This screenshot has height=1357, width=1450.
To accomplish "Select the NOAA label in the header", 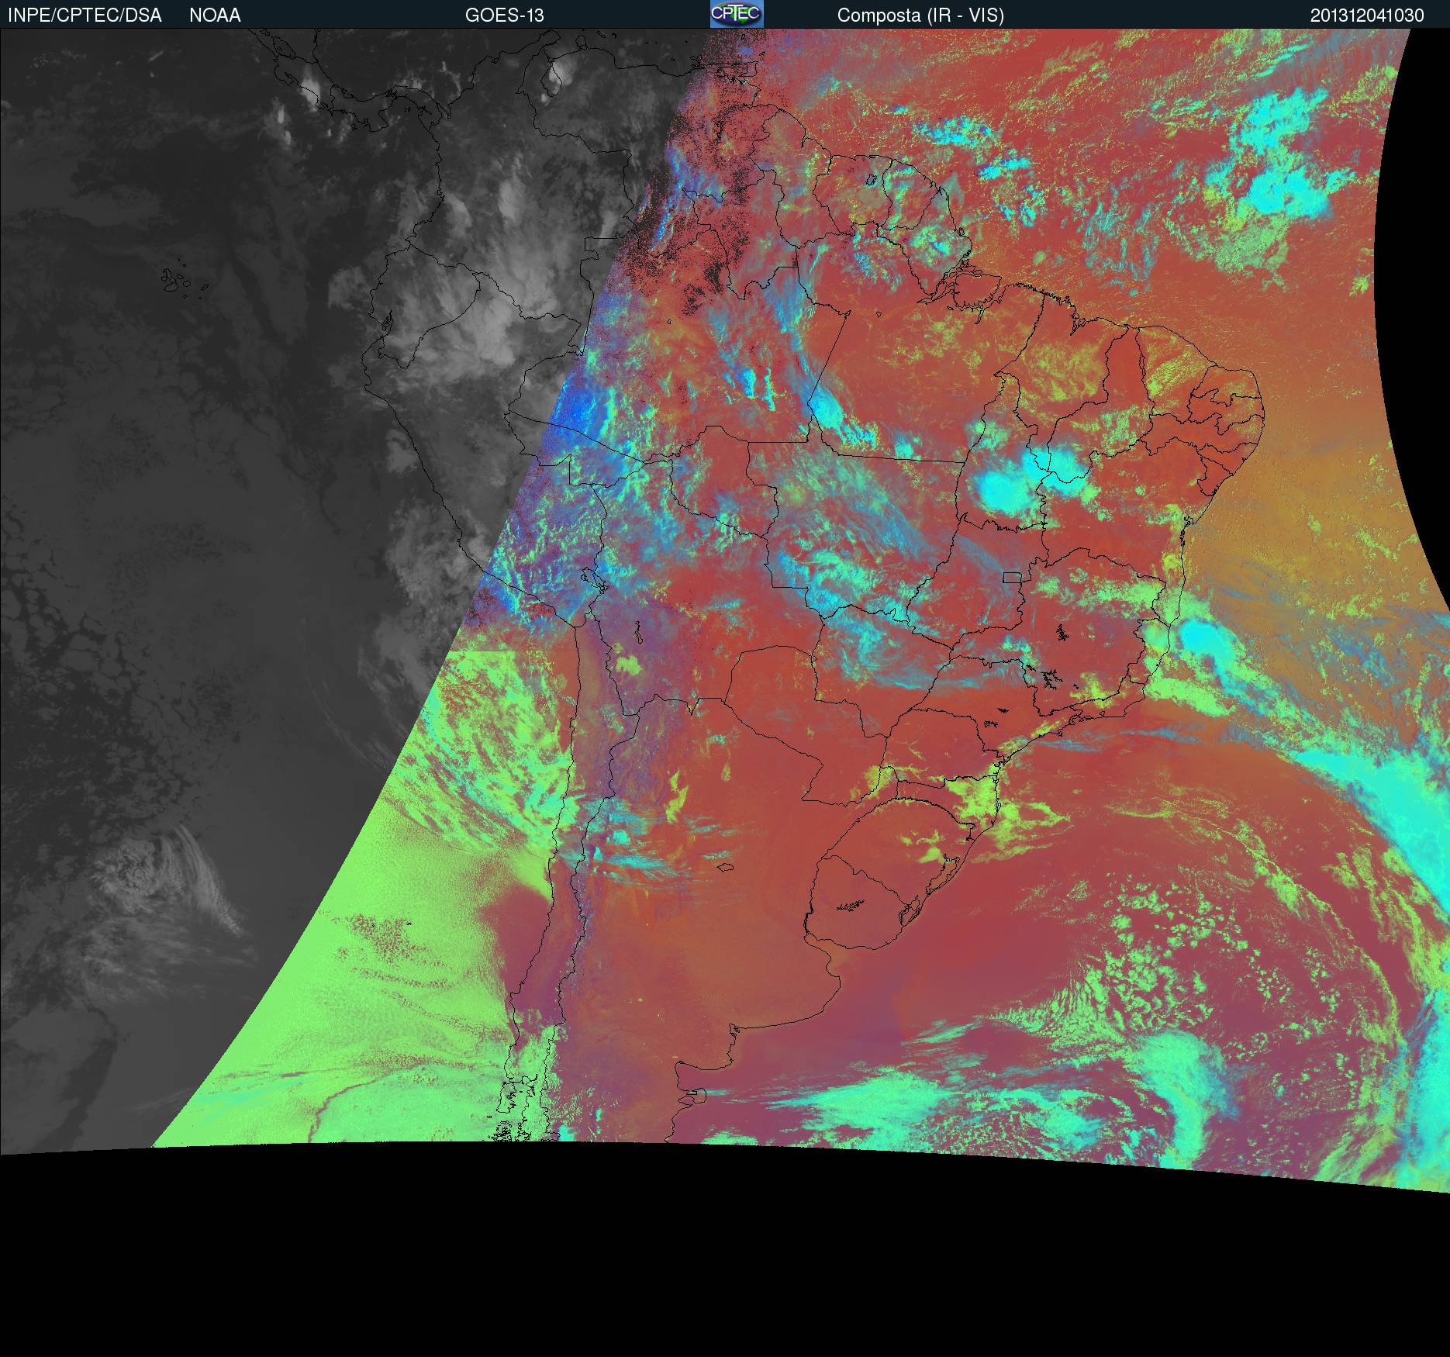I will 215,16.
